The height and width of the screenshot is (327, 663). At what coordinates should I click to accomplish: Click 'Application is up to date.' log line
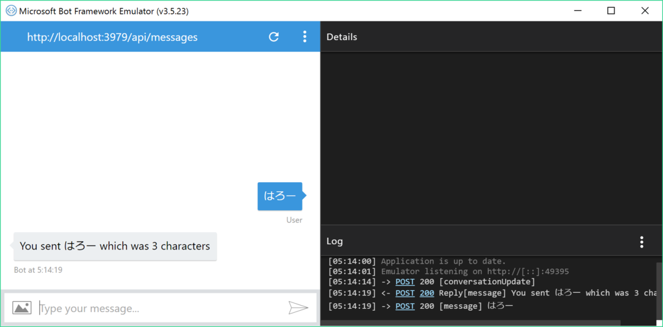pyautogui.click(x=443, y=261)
